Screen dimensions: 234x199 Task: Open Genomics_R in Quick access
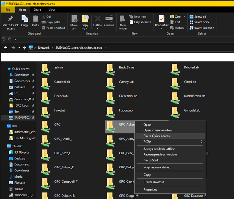[x=22, y=99]
